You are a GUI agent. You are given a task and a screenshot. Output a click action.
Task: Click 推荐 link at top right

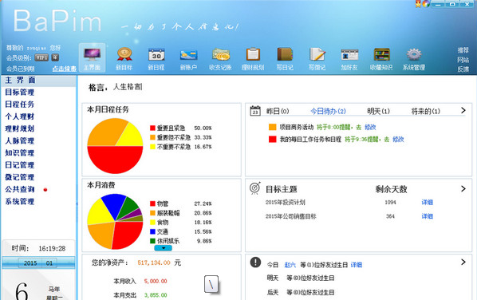tap(463, 50)
